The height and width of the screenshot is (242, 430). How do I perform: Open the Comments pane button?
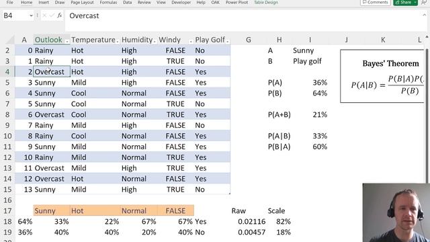(x=375, y=2)
